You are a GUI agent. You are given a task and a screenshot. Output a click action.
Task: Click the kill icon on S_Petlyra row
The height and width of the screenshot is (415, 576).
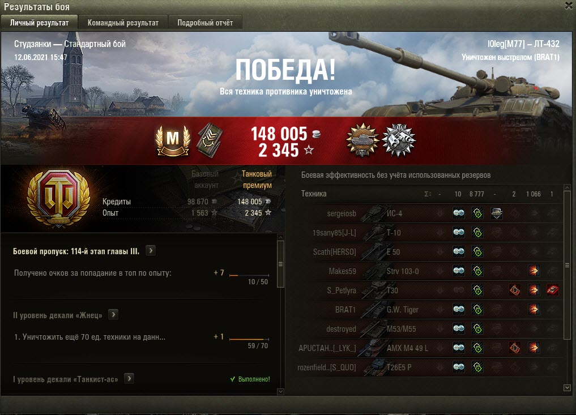pos(552,290)
